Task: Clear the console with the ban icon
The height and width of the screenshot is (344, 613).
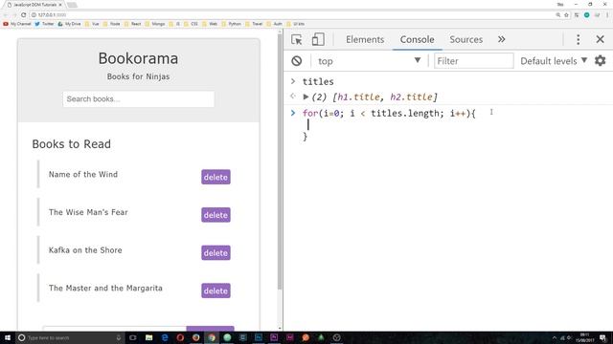Action: pos(297,61)
